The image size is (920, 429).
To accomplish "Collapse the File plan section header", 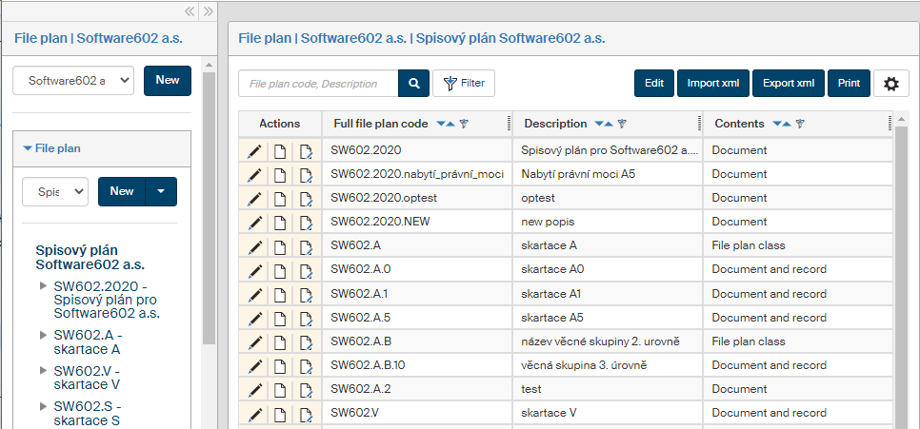I will pyautogui.click(x=29, y=148).
